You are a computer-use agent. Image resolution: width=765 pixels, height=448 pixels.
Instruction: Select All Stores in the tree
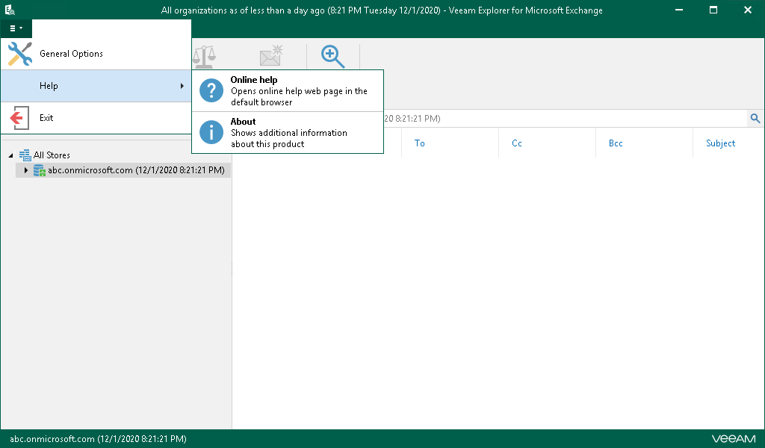pyautogui.click(x=52, y=155)
